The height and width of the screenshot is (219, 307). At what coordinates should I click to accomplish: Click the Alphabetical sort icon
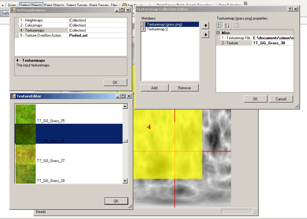[x=227, y=26]
